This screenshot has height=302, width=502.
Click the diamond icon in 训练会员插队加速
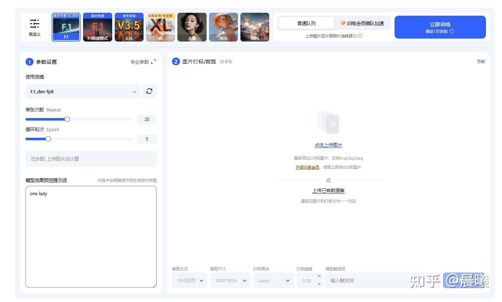click(x=343, y=23)
